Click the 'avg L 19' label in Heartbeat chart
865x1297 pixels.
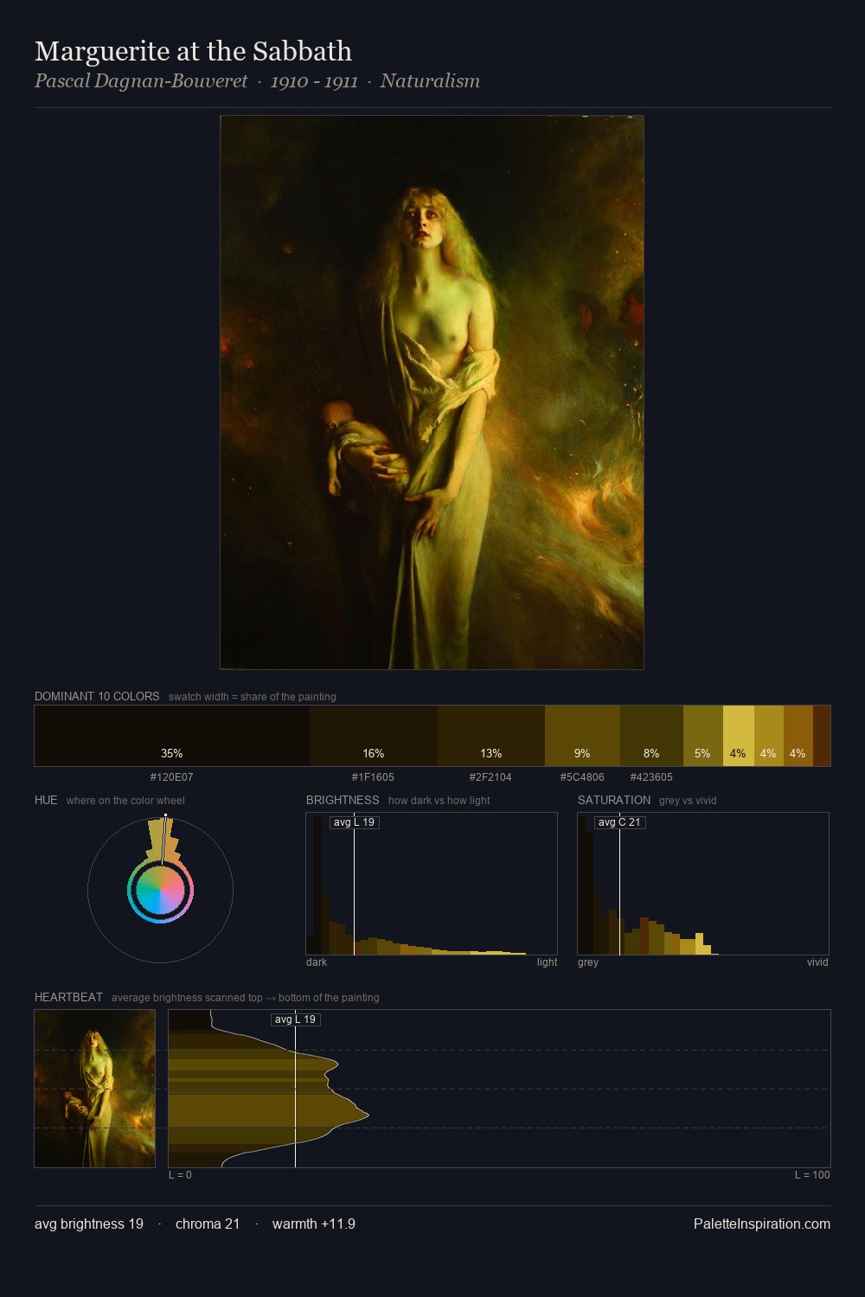click(x=296, y=1019)
